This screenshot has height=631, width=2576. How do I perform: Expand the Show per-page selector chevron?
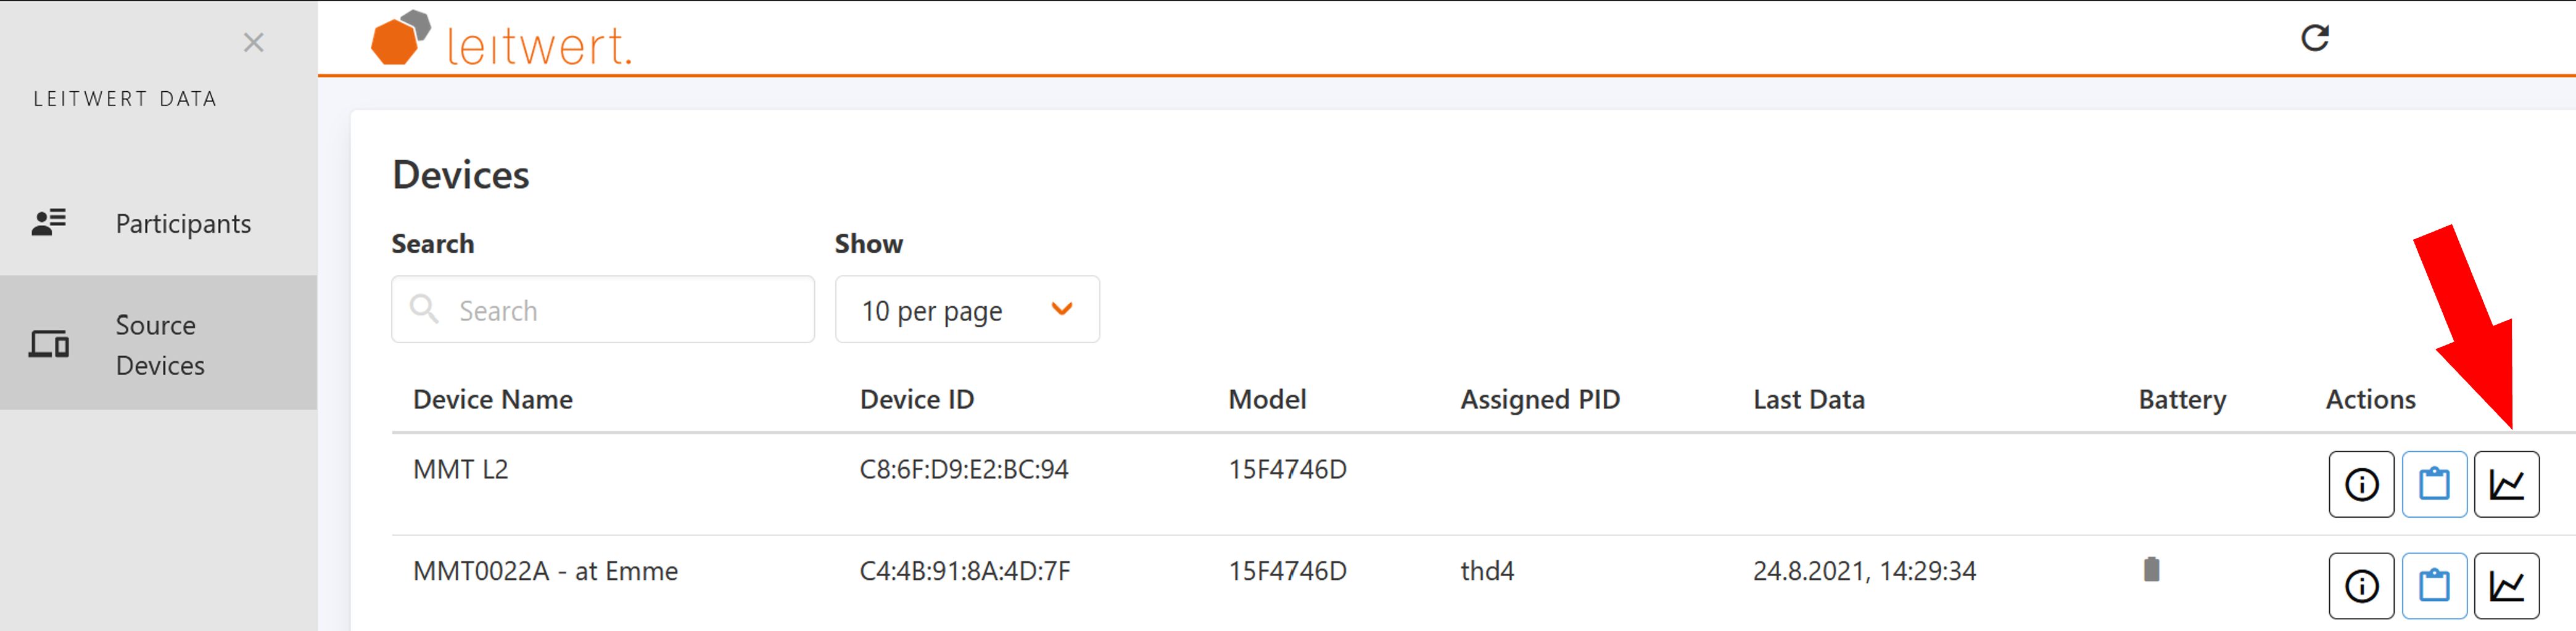click(1061, 309)
